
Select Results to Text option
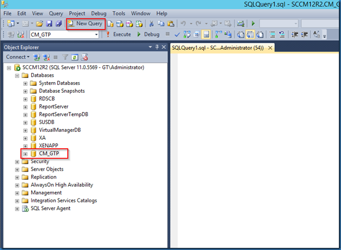tap(240, 34)
